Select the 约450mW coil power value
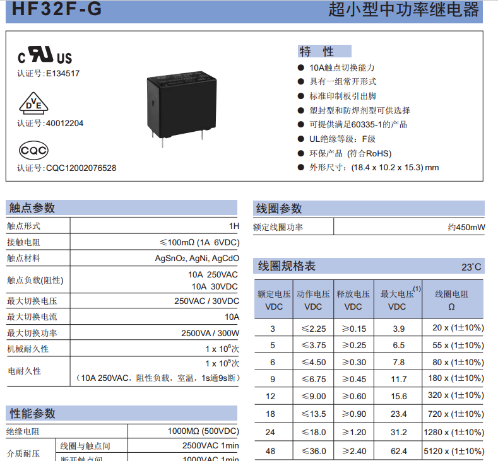This screenshot has width=498, height=461. tap(466, 227)
